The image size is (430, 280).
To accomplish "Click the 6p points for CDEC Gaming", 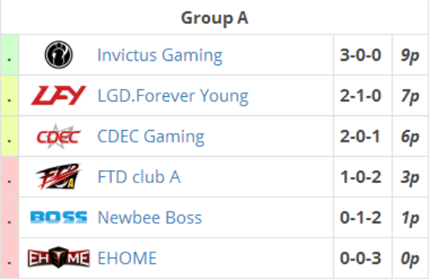I will (x=410, y=136).
